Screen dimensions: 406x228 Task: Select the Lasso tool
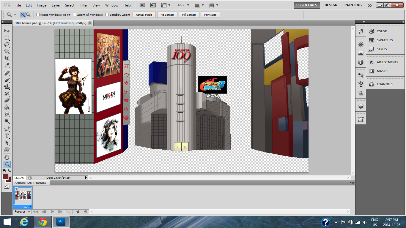pyautogui.click(x=7, y=45)
